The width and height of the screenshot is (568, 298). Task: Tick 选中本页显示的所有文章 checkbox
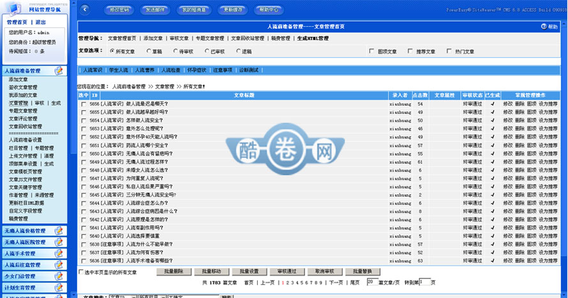[81, 272]
